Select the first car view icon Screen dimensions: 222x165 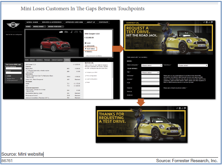(61, 32)
